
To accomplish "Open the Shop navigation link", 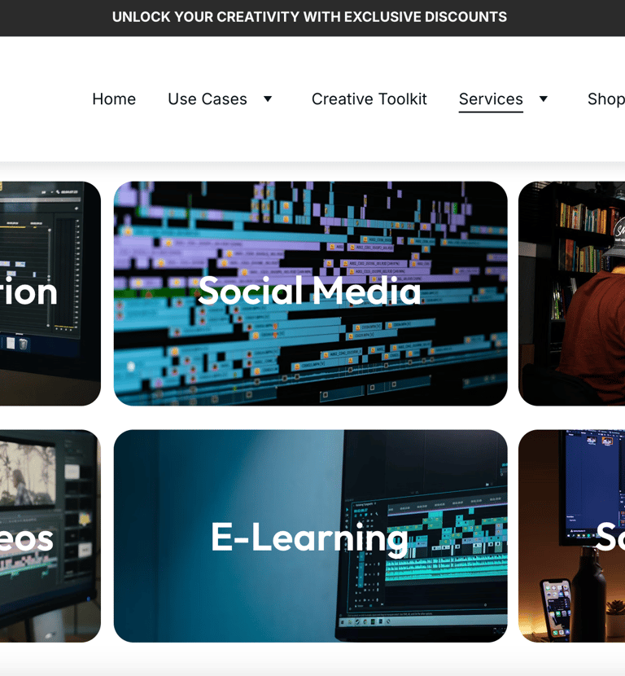I will click(606, 99).
